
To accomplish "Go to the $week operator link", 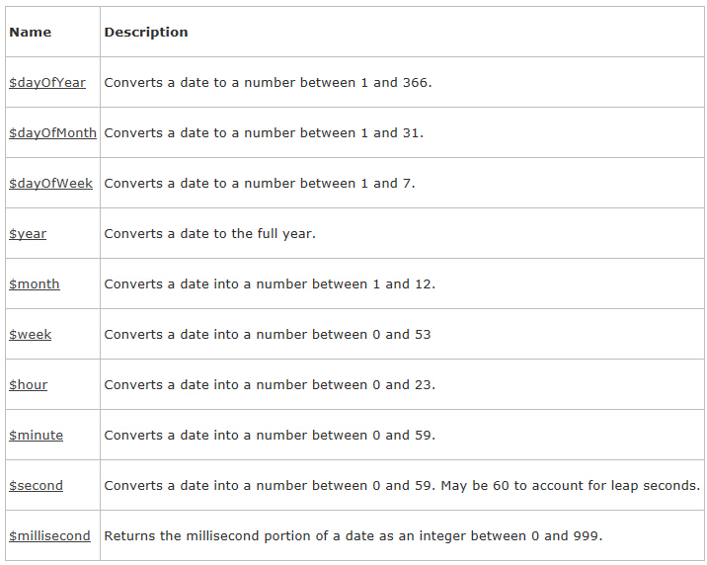I will pos(31,335).
